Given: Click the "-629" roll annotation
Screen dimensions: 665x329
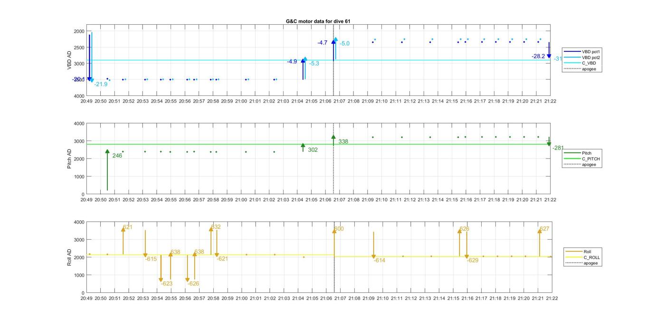Looking at the screenshot, I should (x=473, y=260).
